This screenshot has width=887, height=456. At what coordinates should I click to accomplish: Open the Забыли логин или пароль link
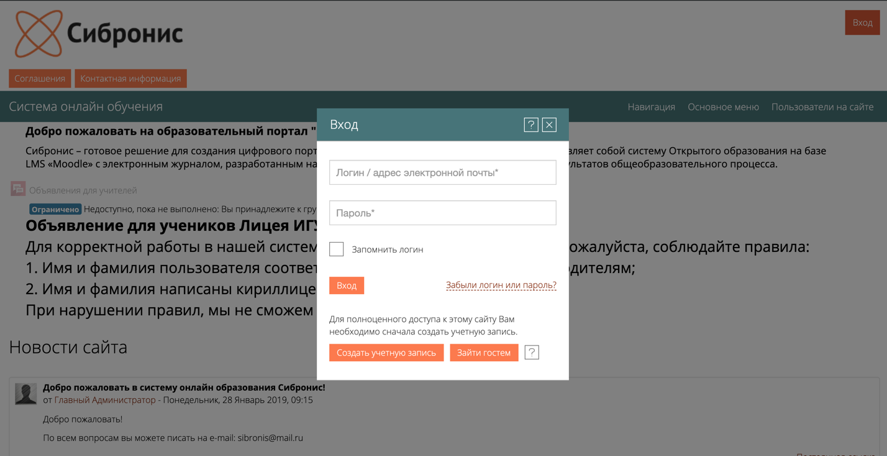click(x=501, y=285)
